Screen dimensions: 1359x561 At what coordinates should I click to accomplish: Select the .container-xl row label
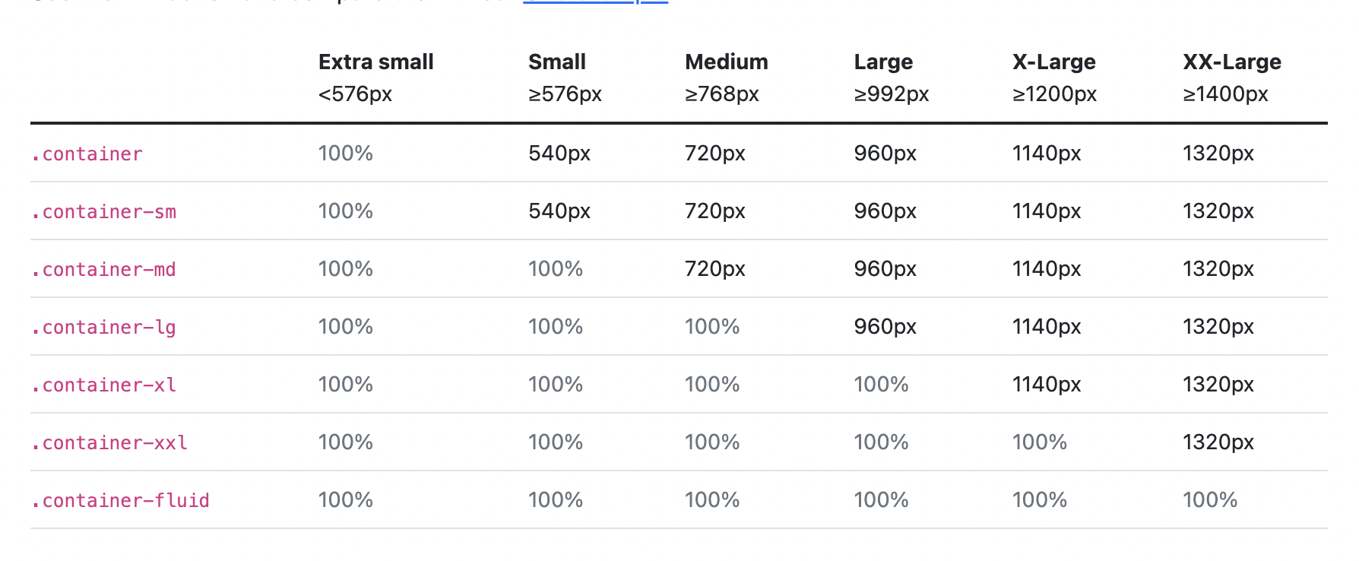point(103,385)
